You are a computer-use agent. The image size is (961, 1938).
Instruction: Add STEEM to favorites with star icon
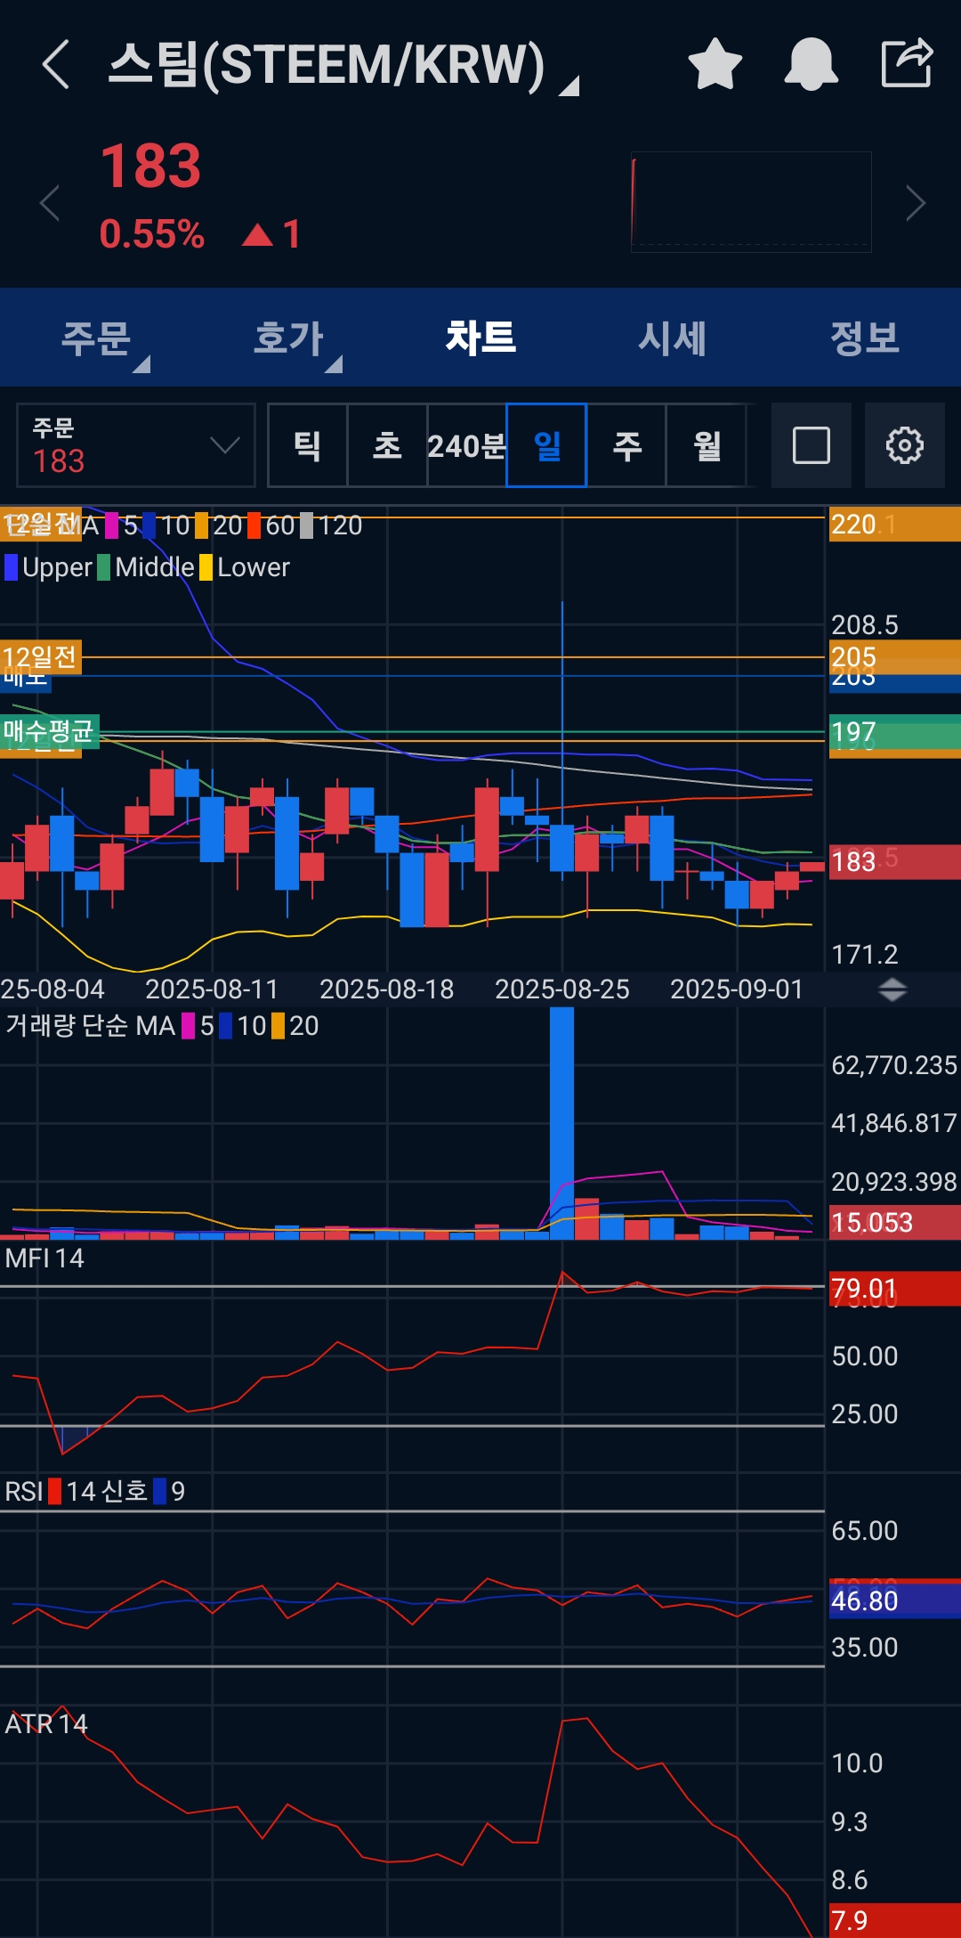click(715, 64)
